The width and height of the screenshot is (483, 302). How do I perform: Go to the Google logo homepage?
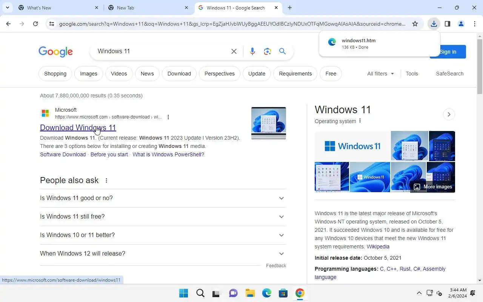tap(56, 52)
